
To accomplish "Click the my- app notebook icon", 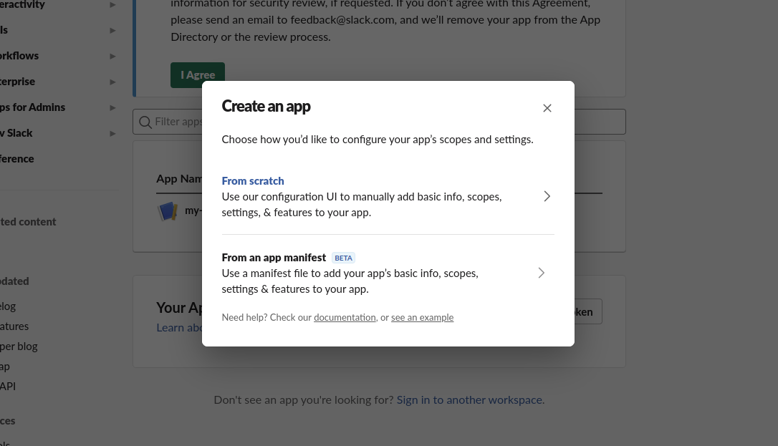I will click(x=168, y=211).
